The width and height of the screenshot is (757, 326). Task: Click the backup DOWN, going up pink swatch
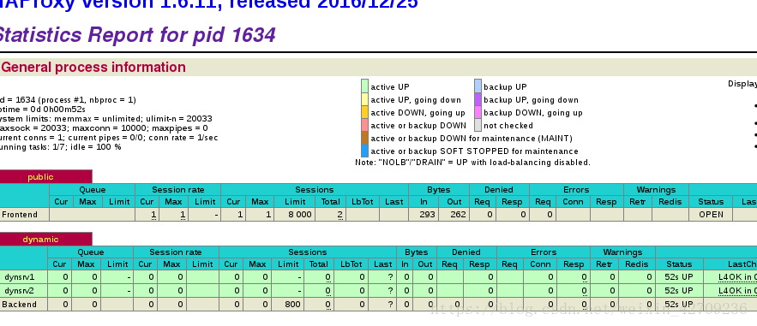coord(478,112)
